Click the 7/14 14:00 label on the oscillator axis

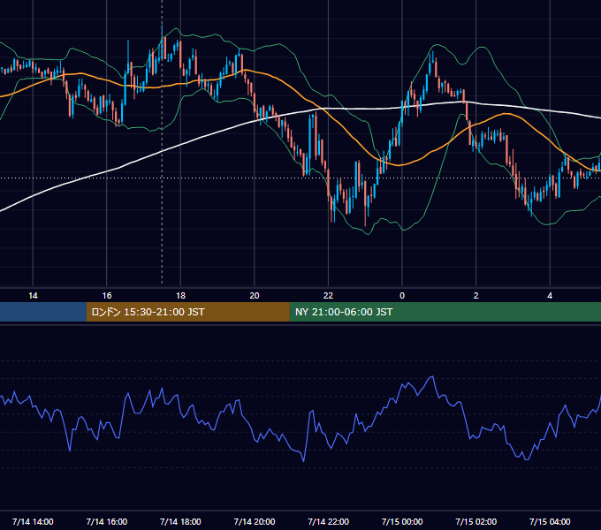pyautogui.click(x=33, y=521)
